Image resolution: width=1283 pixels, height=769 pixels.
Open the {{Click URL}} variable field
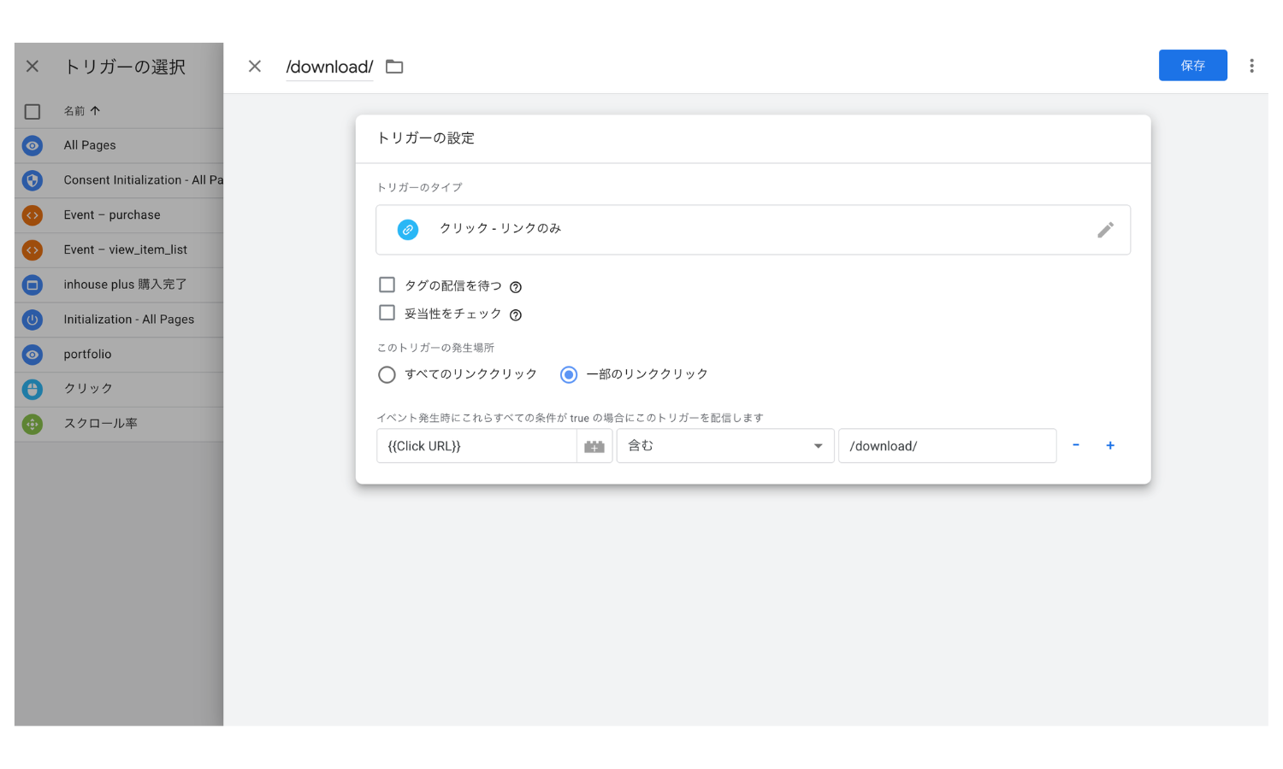476,446
